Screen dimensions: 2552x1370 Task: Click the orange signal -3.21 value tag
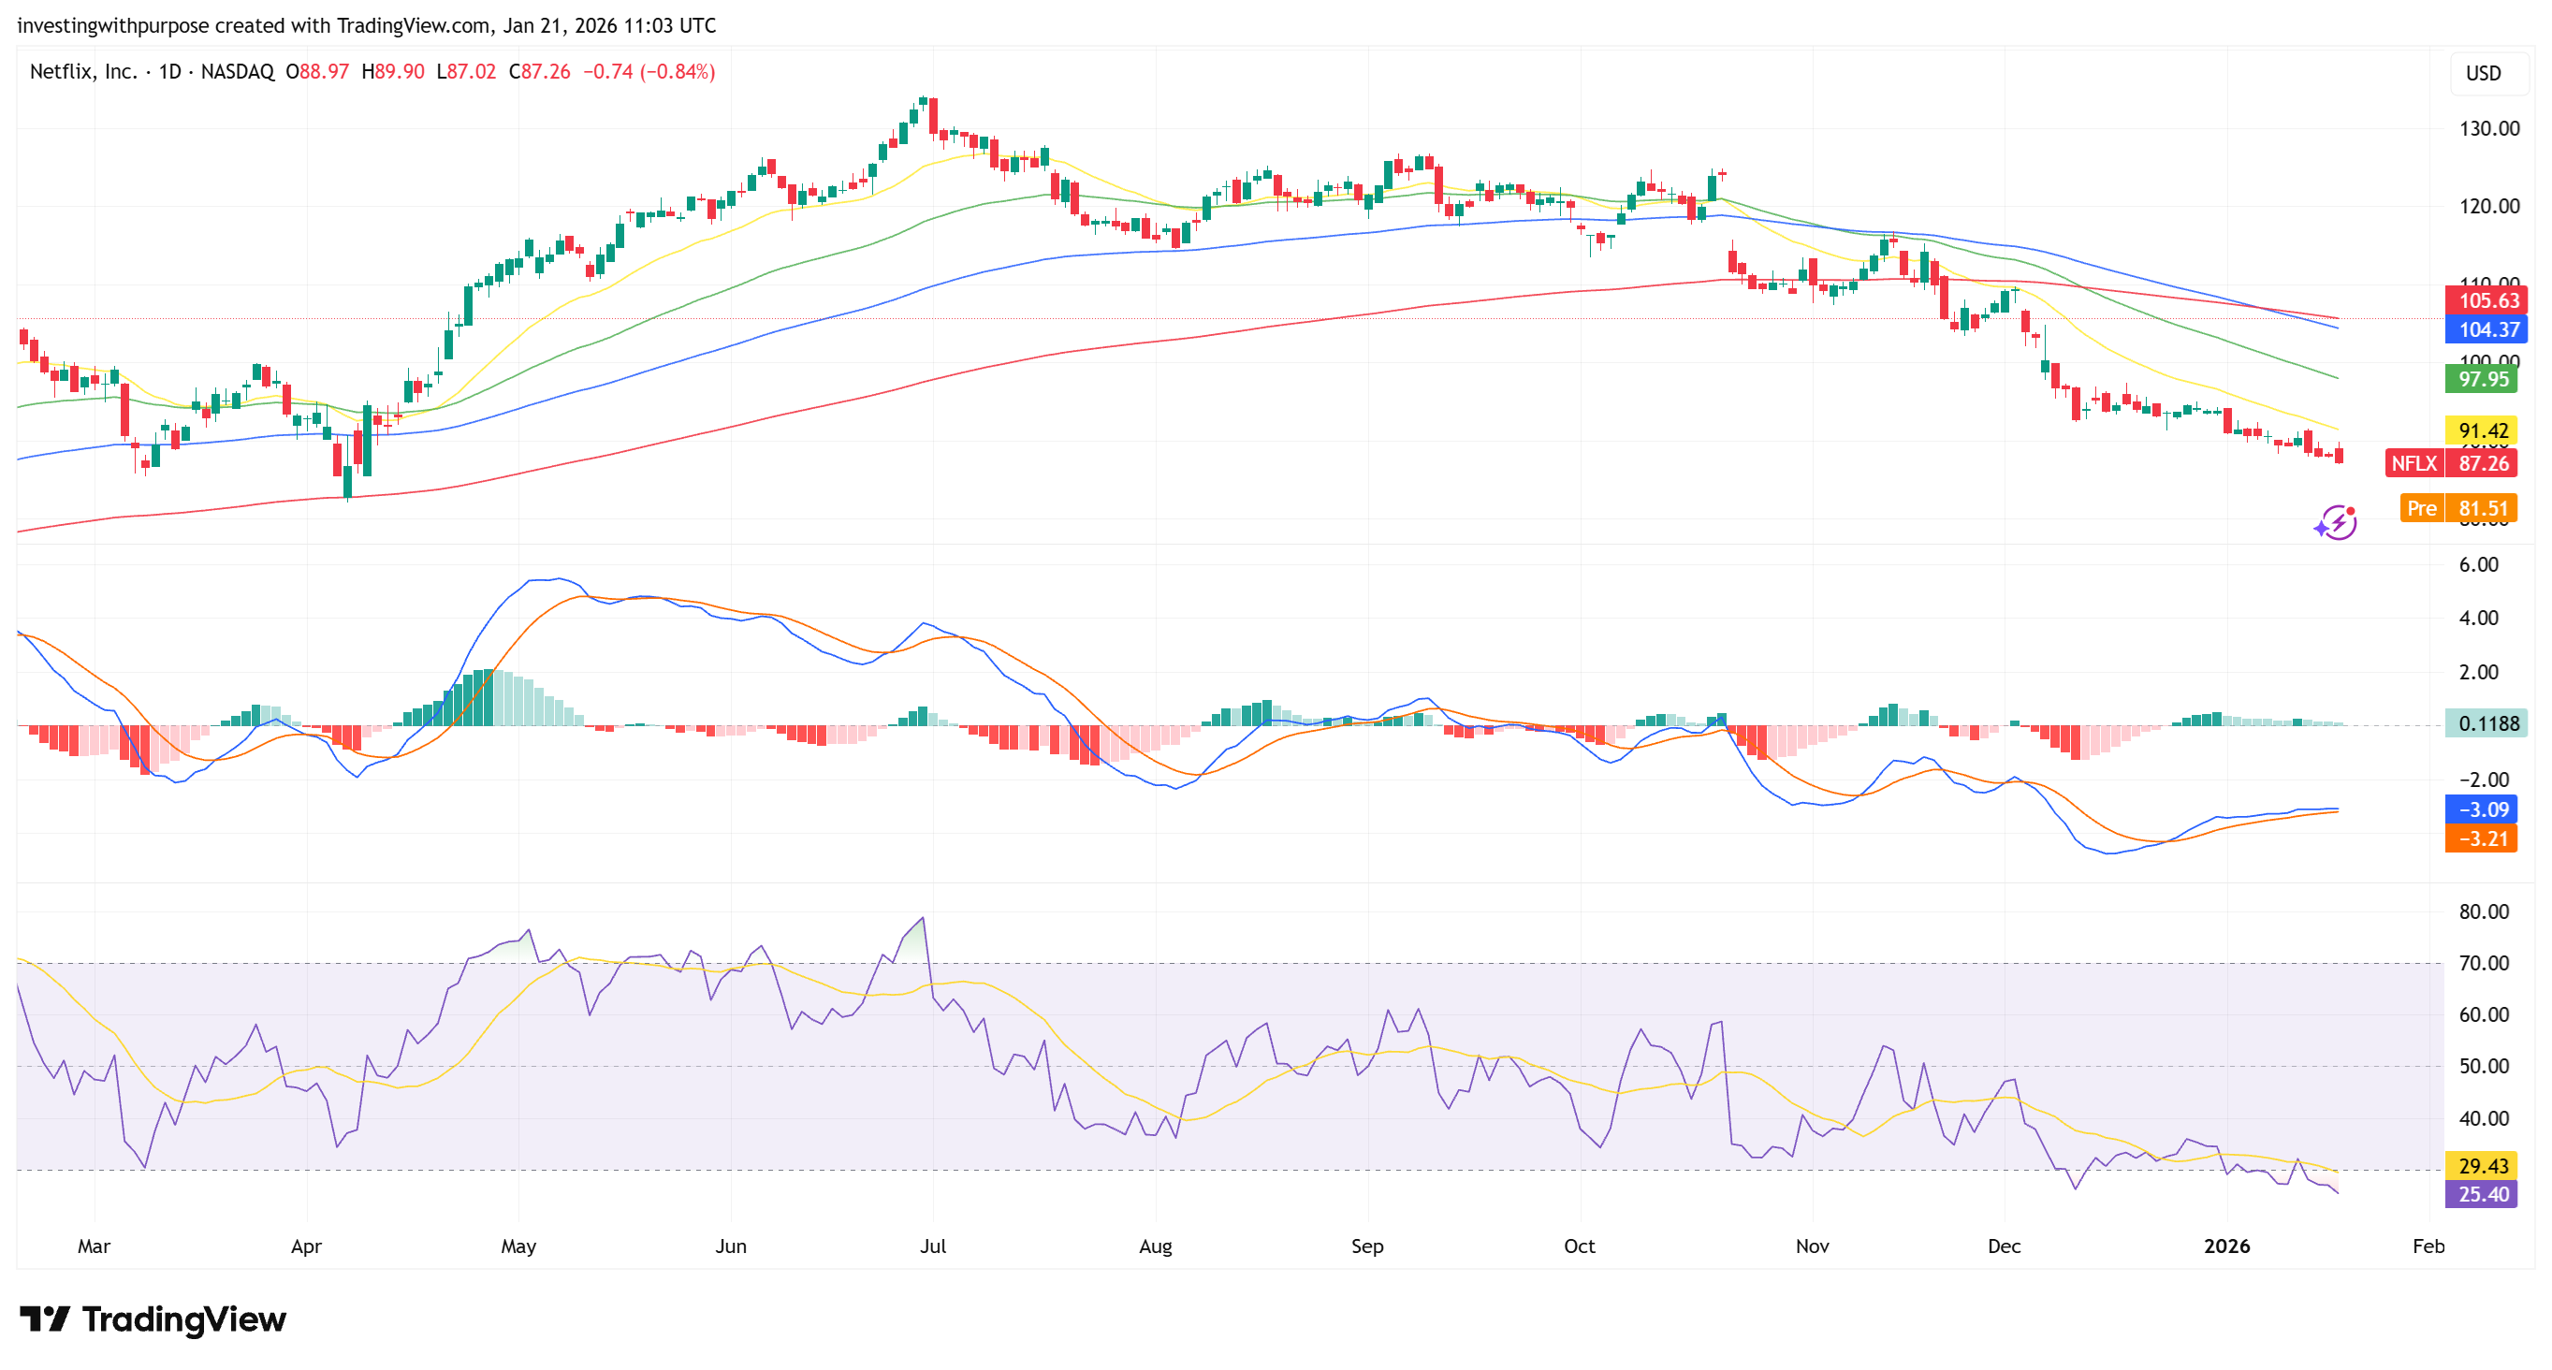[2482, 839]
